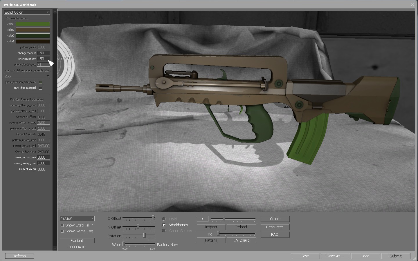The width and height of the screenshot is (418, 261).
Task: Click the Save As button
Action: tap(335, 256)
